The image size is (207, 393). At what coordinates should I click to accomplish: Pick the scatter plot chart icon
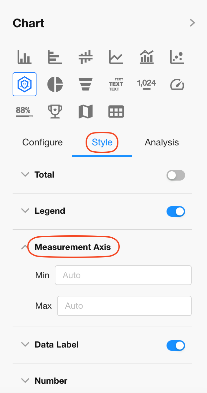click(x=177, y=57)
